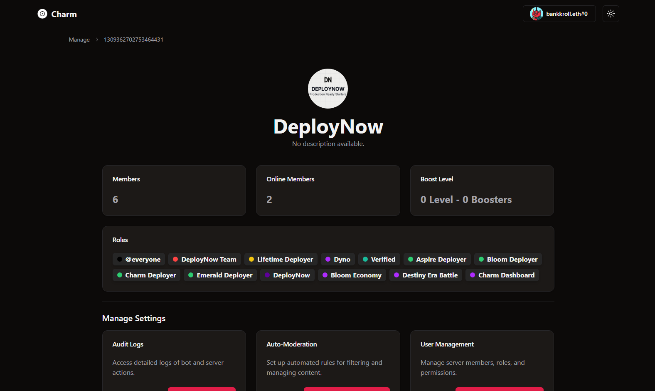The width and height of the screenshot is (655, 391).
Task: Open the Charm home link text
Action: (x=64, y=14)
